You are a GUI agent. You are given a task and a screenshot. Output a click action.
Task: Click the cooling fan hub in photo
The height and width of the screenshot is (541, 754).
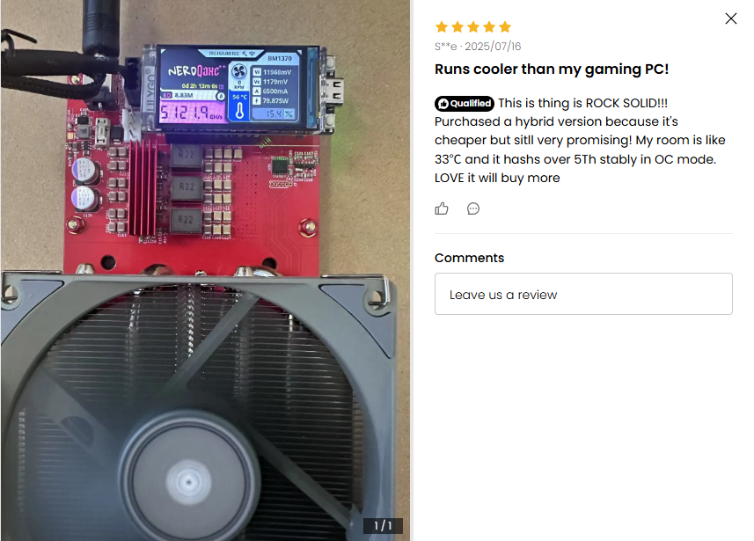pos(188,481)
